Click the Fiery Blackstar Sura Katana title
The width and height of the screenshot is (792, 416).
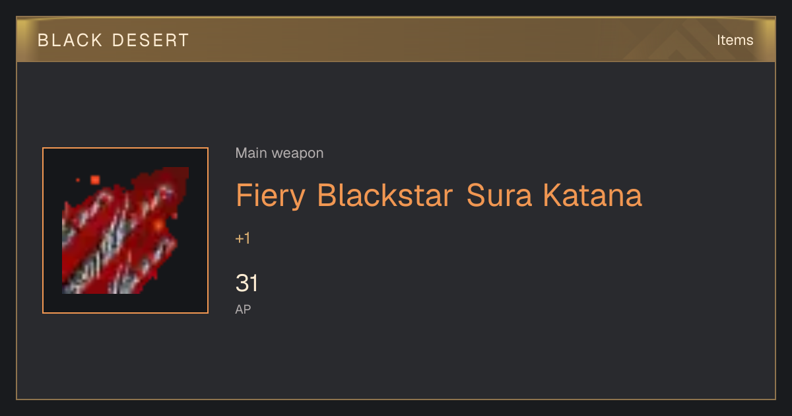click(439, 195)
